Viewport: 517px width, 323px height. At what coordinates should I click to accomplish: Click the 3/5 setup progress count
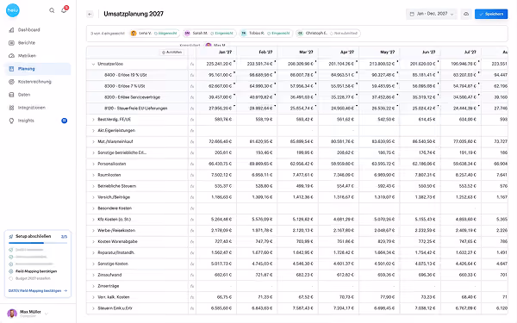tap(64, 237)
